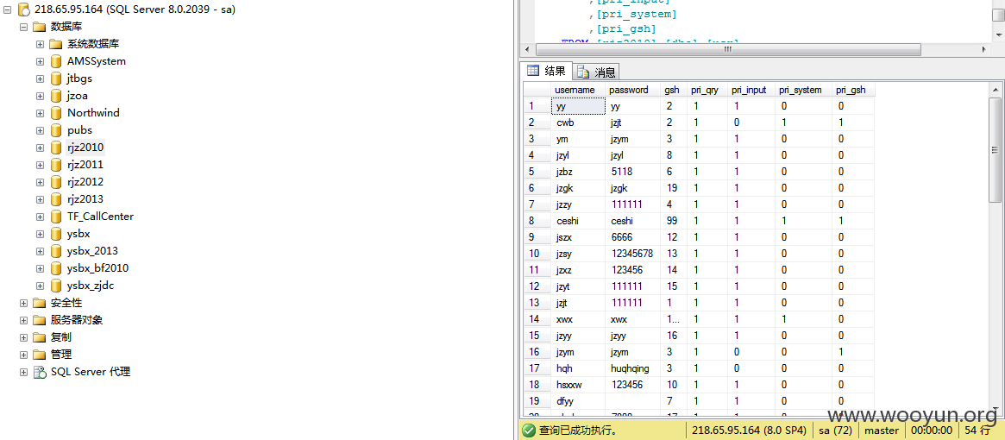Select row header number 8

[537, 221]
